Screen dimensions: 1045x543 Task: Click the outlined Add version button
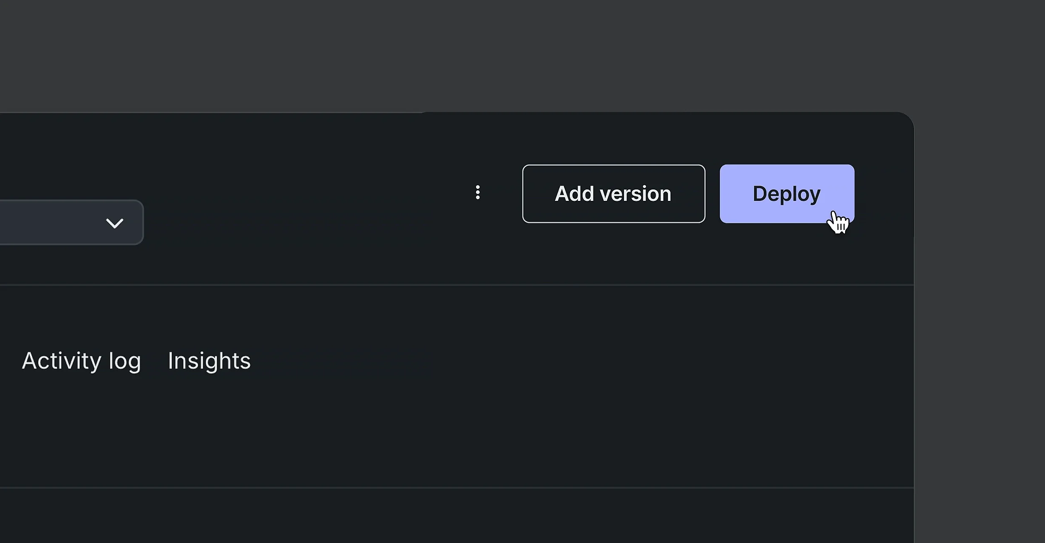(x=613, y=194)
